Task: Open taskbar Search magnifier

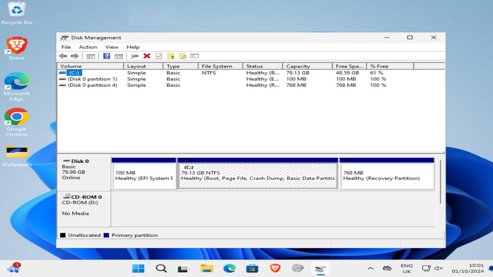Action: pyautogui.click(x=161, y=269)
